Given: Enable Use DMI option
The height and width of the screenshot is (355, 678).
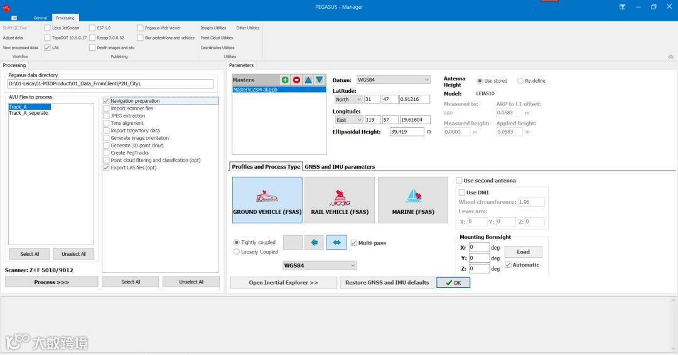Looking at the screenshot, I should 462,192.
